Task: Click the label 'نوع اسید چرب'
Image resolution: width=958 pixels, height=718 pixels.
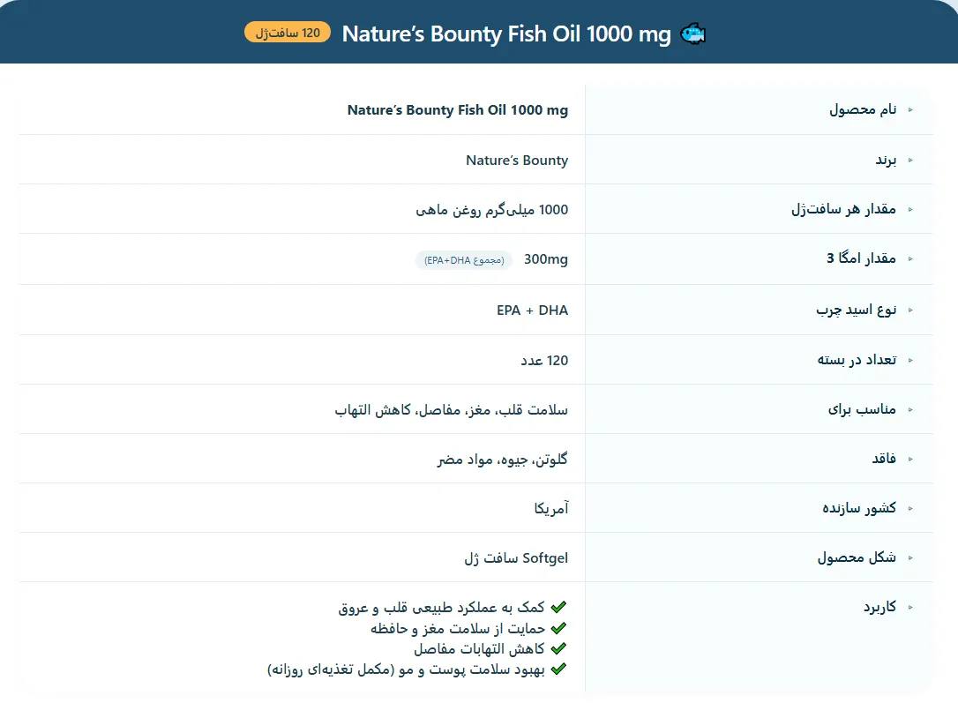Action: [857, 310]
